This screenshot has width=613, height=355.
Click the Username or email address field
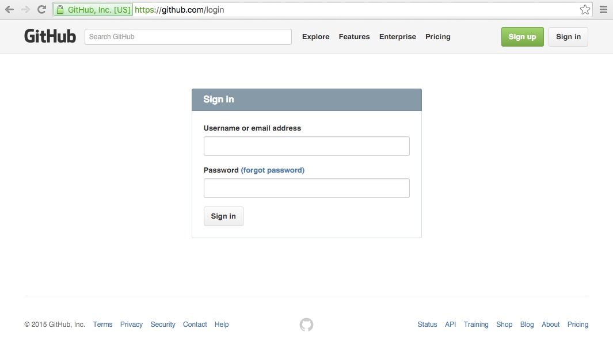click(x=306, y=146)
